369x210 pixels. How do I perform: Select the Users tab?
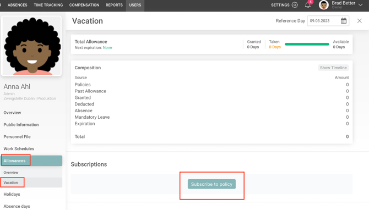click(135, 5)
